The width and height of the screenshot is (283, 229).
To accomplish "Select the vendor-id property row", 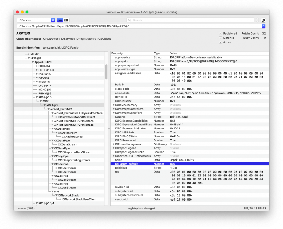I will pos(190,199).
